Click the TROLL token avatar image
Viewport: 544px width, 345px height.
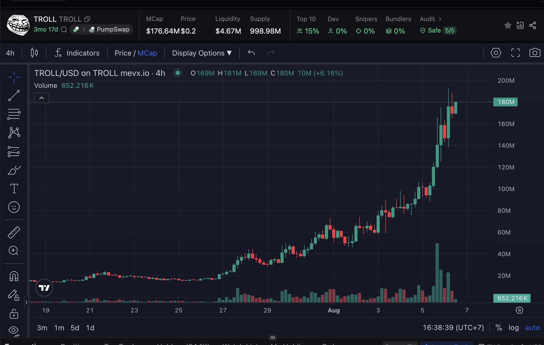click(x=18, y=25)
